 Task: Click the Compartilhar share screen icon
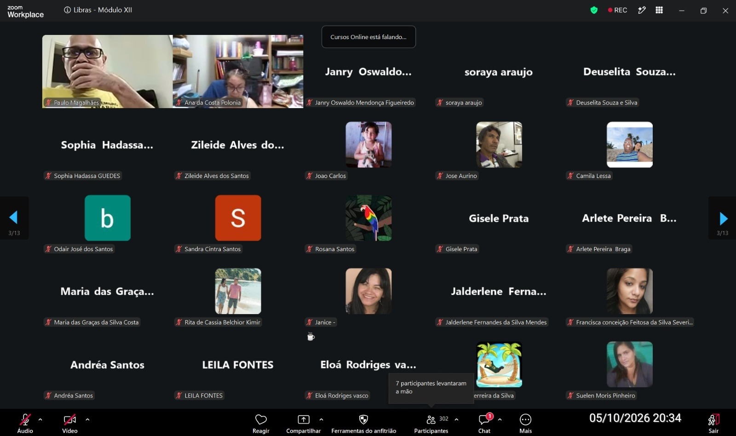coord(304,419)
